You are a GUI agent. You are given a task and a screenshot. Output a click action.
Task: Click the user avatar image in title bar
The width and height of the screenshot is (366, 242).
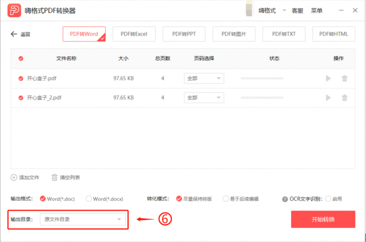(x=250, y=10)
